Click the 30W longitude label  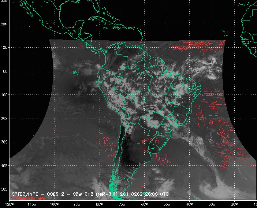212,204
